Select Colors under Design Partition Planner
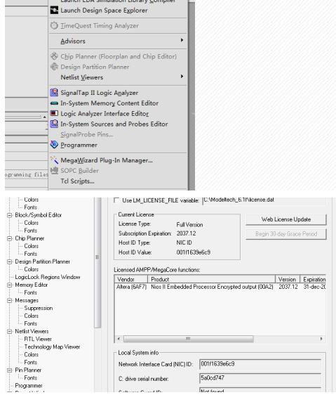The image size is (336, 395). 32,269
